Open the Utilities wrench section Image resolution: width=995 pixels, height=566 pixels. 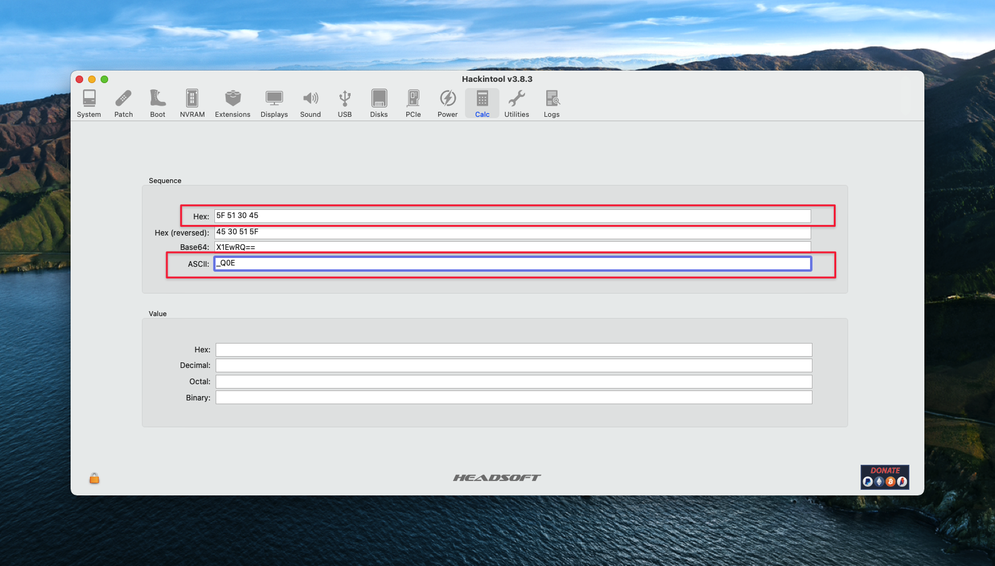coord(516,103)
